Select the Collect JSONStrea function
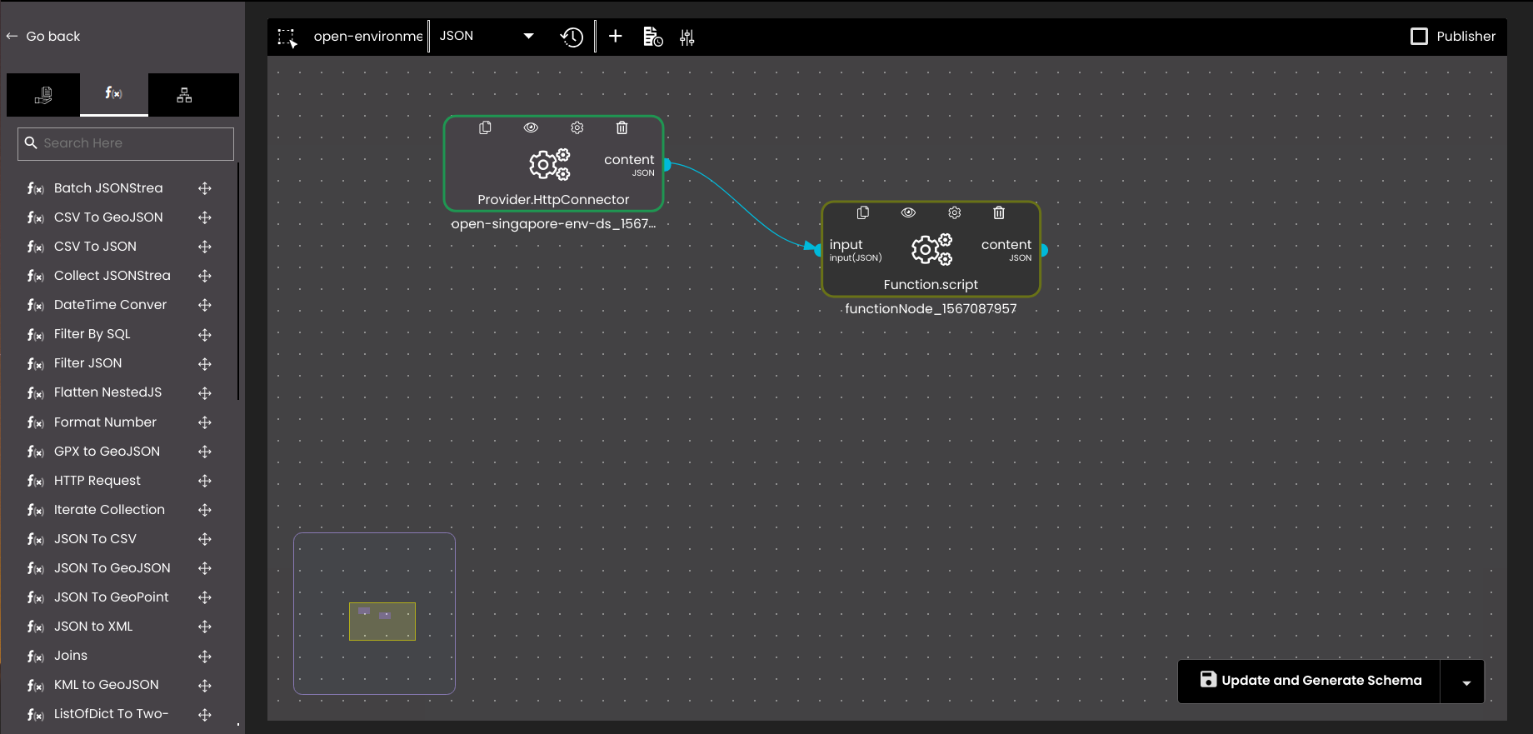1533x734 pixels. (x=112, y=276)
